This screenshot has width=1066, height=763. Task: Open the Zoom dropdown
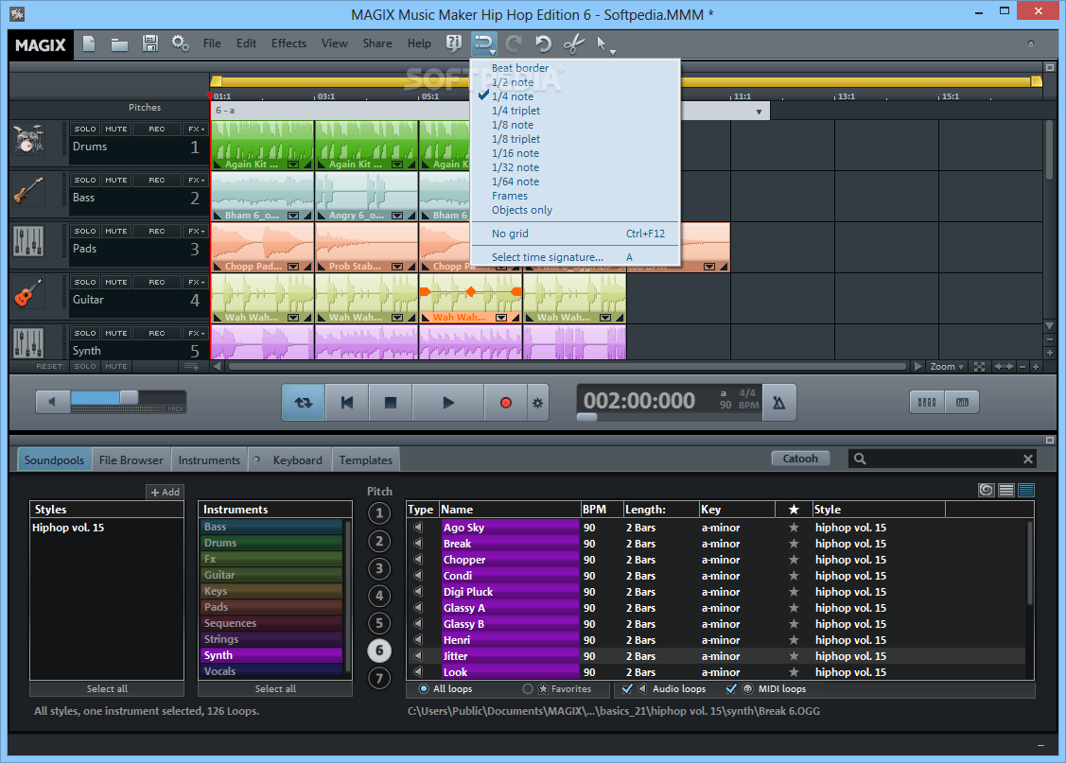click(946, 366)
